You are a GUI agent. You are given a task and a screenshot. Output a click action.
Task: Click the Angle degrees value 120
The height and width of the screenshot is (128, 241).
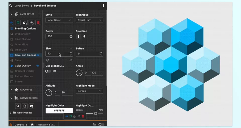[x=94, y=72]
